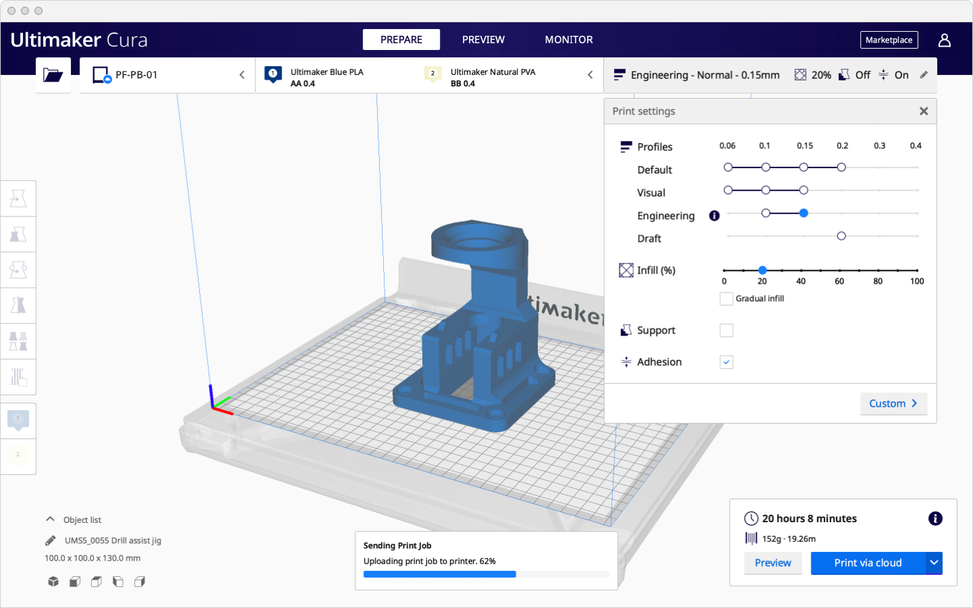
Task: Click the top view cube icon
Action: (x=97, y=582)
